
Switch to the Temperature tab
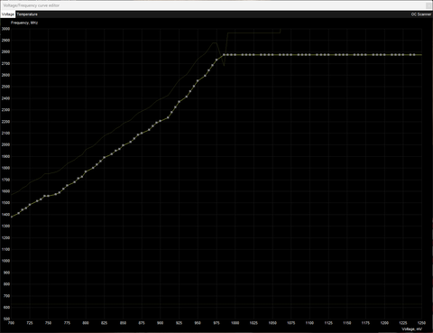pyautogui.click(x=27, y=14)
